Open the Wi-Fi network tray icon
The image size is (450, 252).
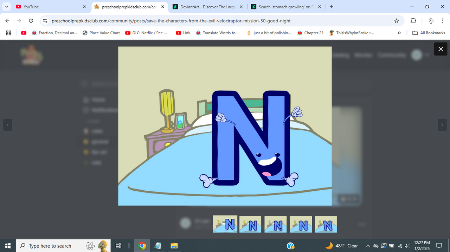click(x=400, y=246)
